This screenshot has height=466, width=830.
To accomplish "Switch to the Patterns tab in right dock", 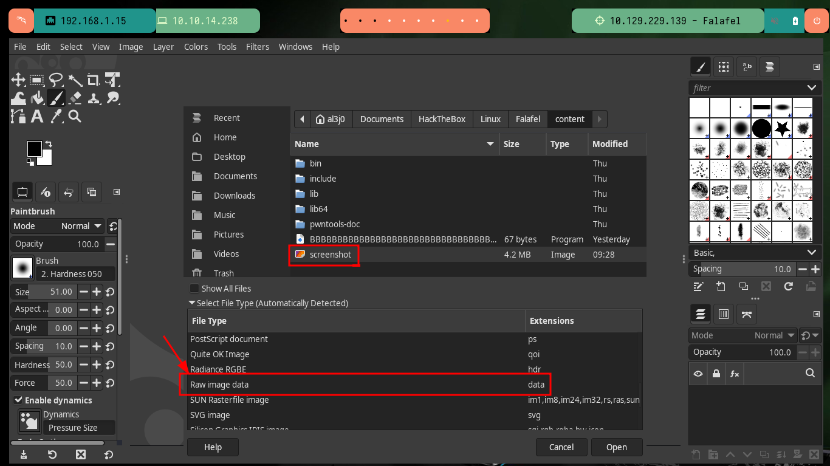I will (722, 67).
